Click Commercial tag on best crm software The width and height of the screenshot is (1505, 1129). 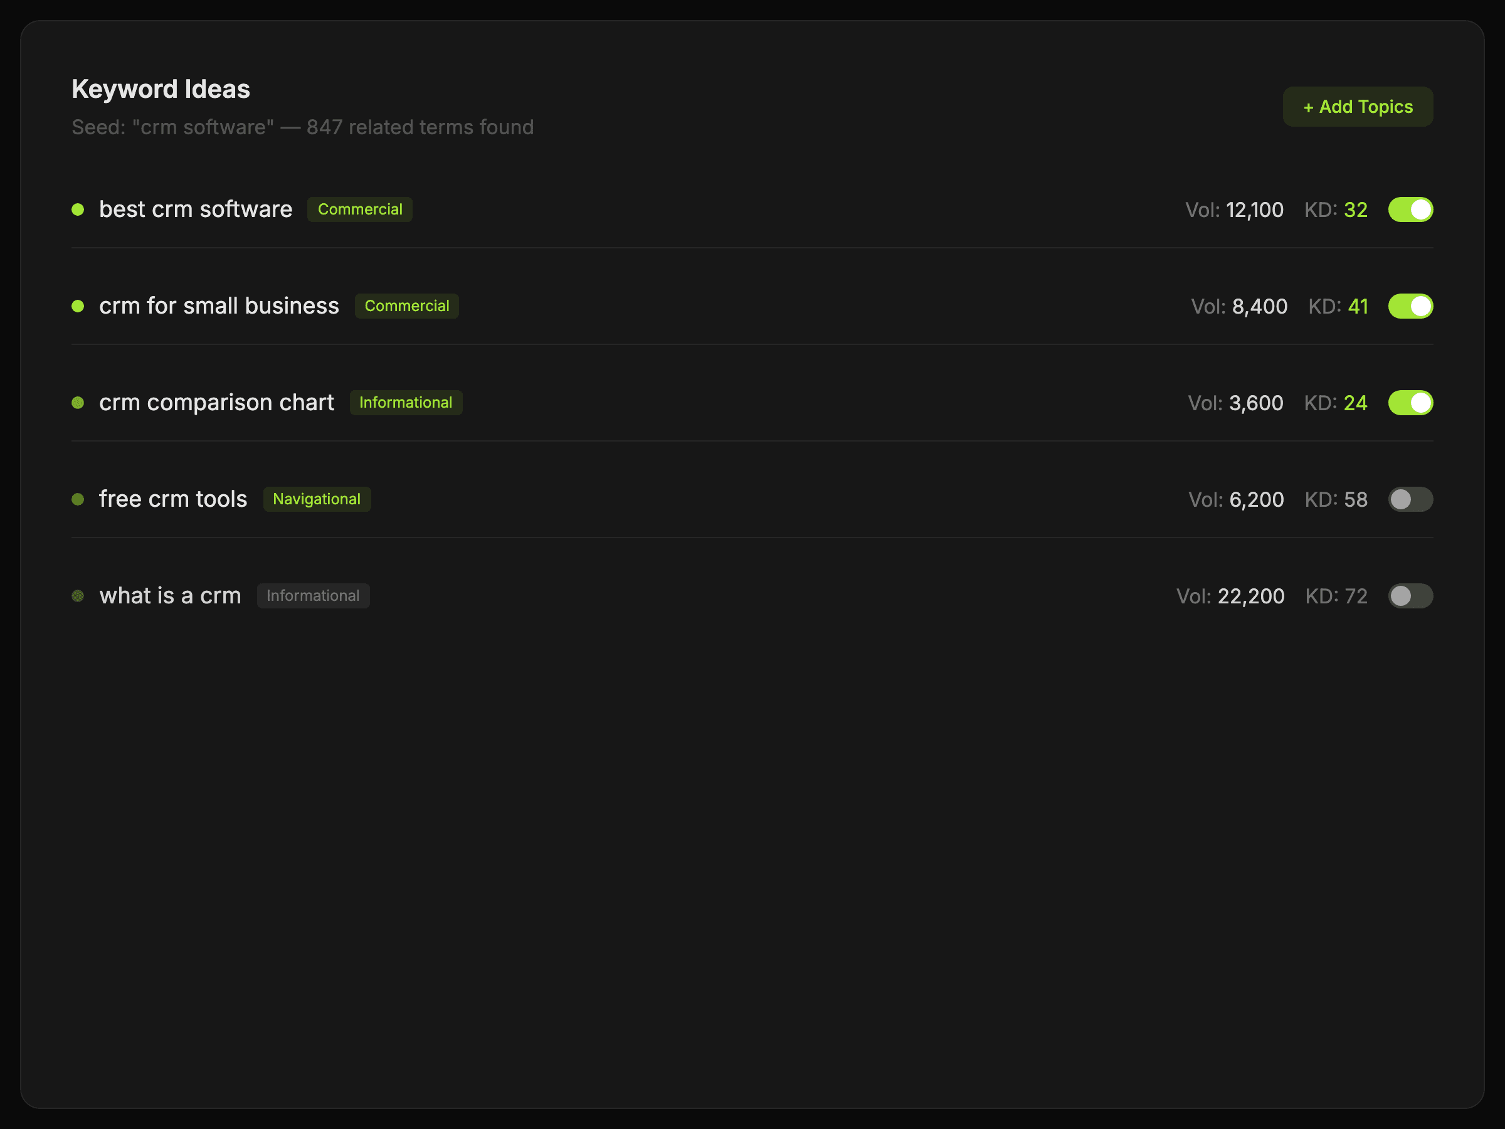click(360, 209)
